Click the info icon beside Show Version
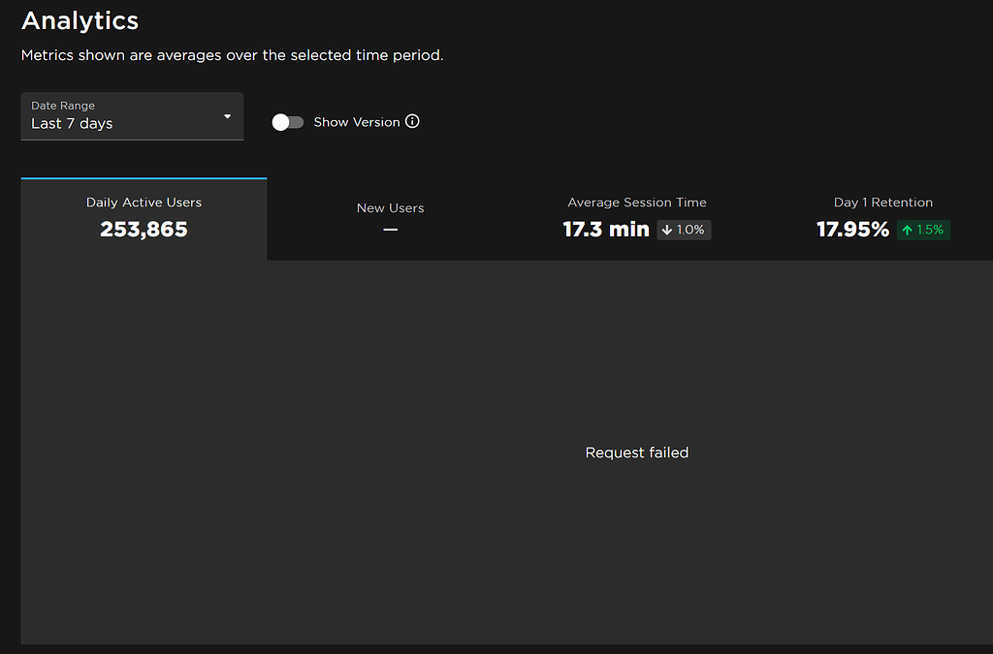This screenshot has height=654, width=993. (412, 121)
